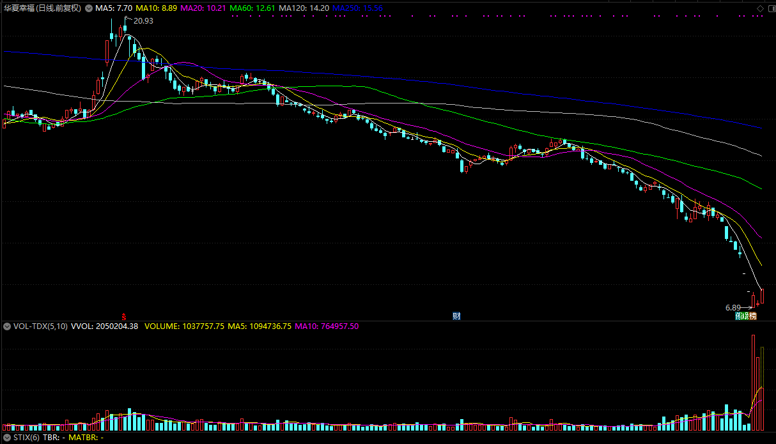Select the MA5 moving average label
The width and height of the screenshot is (776, 444).
click(114, 8)
